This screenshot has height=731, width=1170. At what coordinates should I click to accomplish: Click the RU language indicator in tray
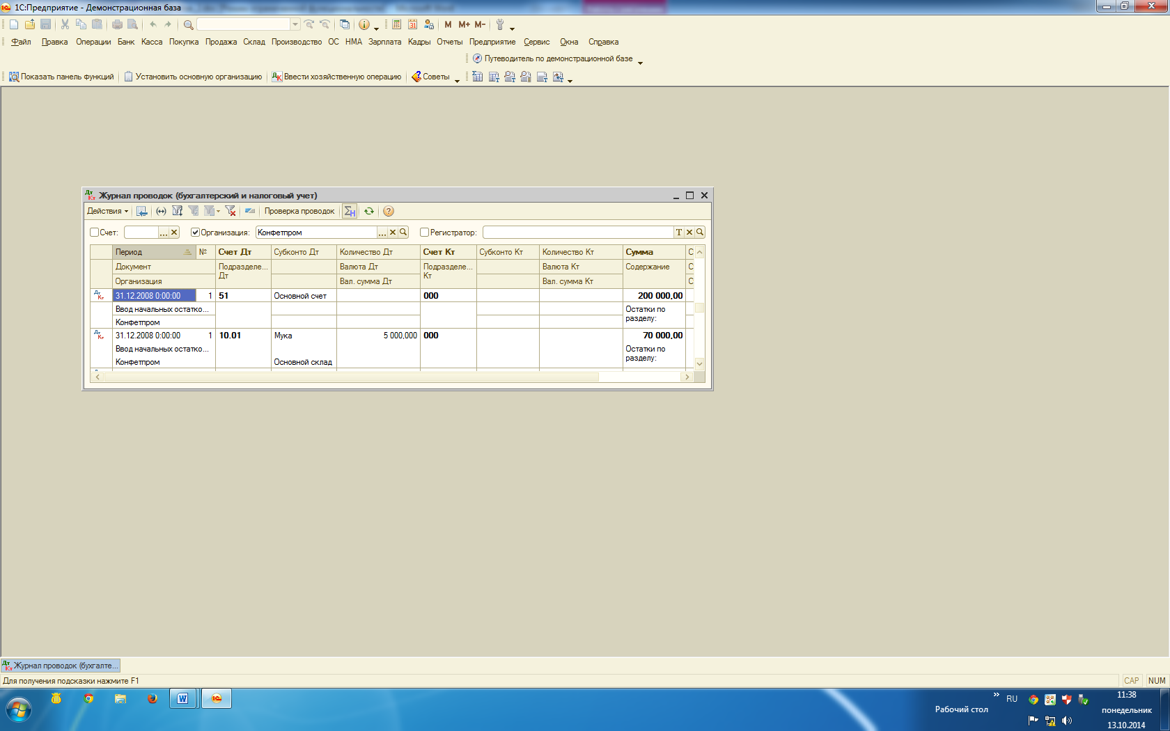1012,699
